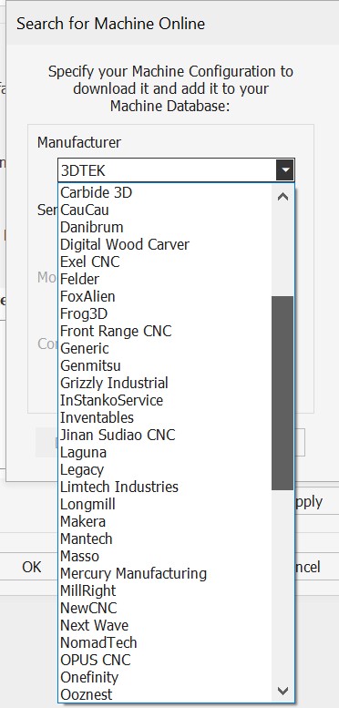Image resolution: width=339 pixels, height=708 pixels.
Task: Select Carbide 3D from manufacturer list
Action: [166, 193]
